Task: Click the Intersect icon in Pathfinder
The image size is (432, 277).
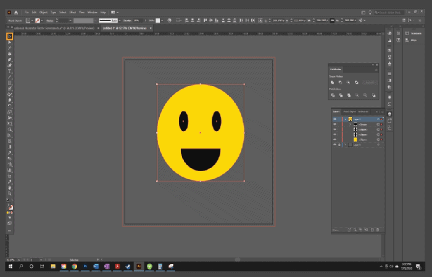Action: [348, 82]
